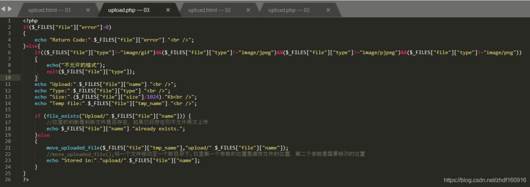Select the active upload.php — 03 tab

(129, 10)
